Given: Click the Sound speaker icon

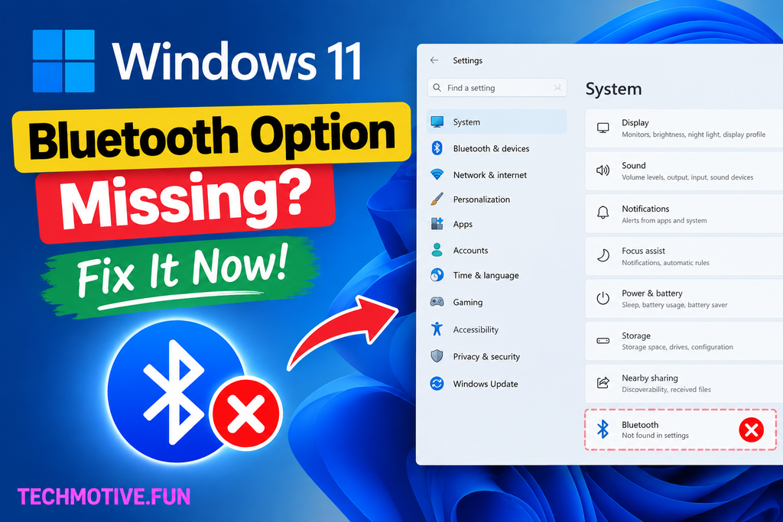Looking at the screenshot, I should [603, 170].
